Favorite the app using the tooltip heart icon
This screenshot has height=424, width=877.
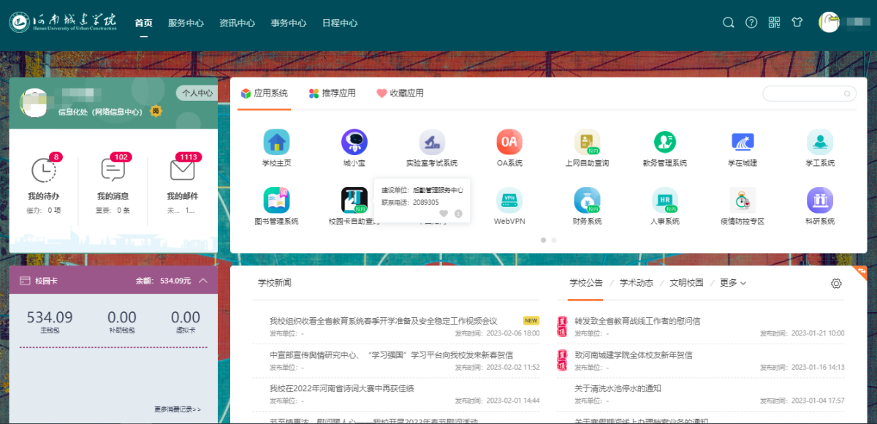[444, 213]
